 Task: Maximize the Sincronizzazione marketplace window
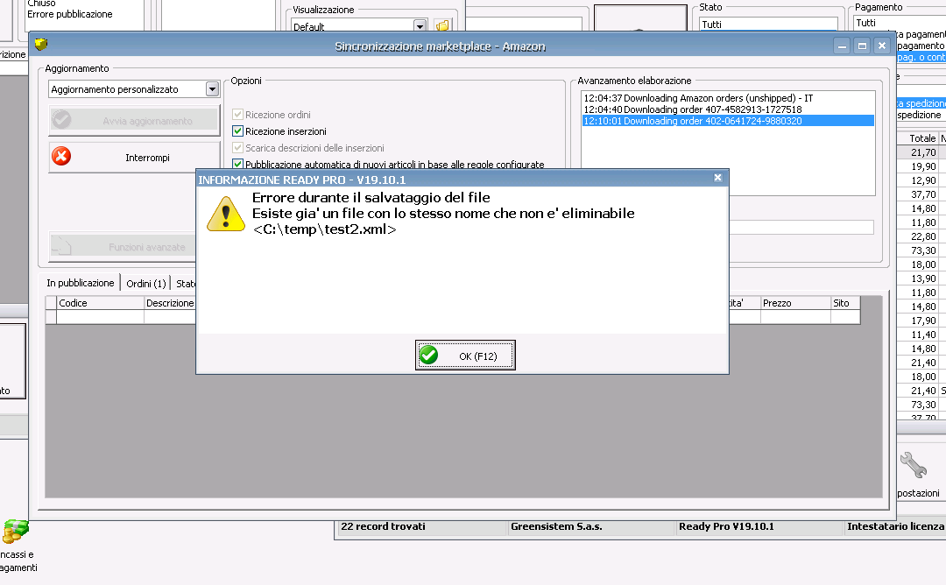tap(862, 46)
